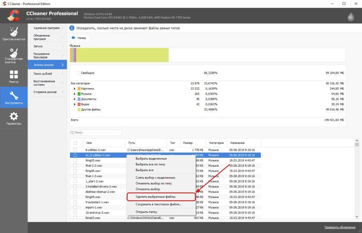Sort by Тип column header
This screenshot has width=362, height=233.
click(x=173, y=143)
